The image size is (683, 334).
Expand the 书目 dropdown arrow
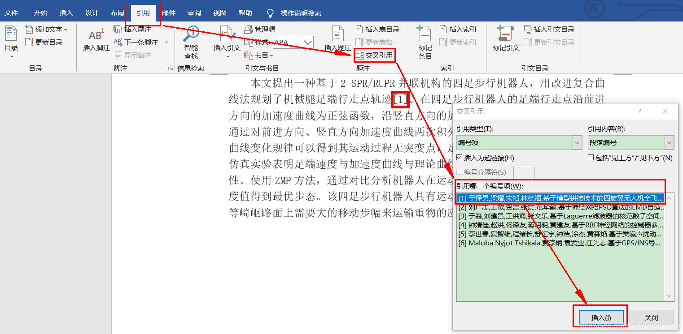(x=271, y=55)
